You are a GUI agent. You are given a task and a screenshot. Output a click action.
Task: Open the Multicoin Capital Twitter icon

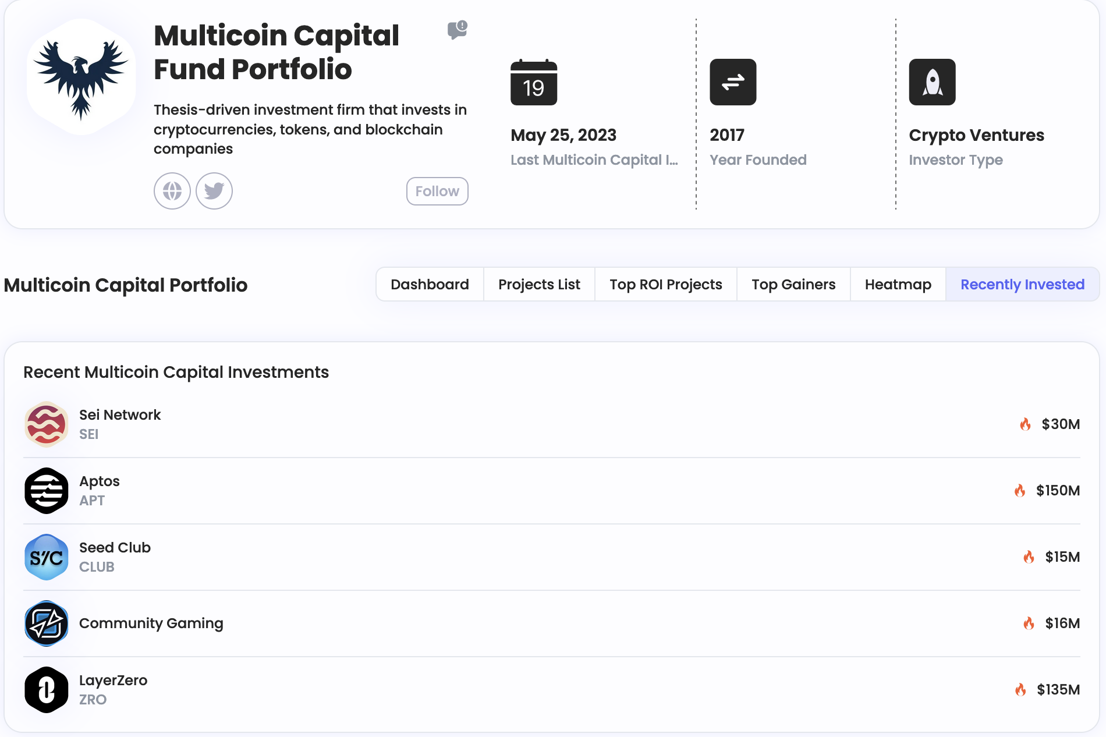click(x=214, y=191)
